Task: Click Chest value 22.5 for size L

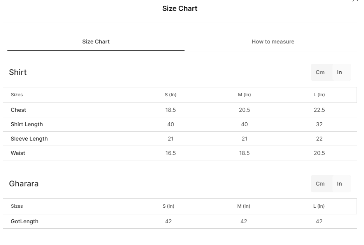Action: [319, 110]
